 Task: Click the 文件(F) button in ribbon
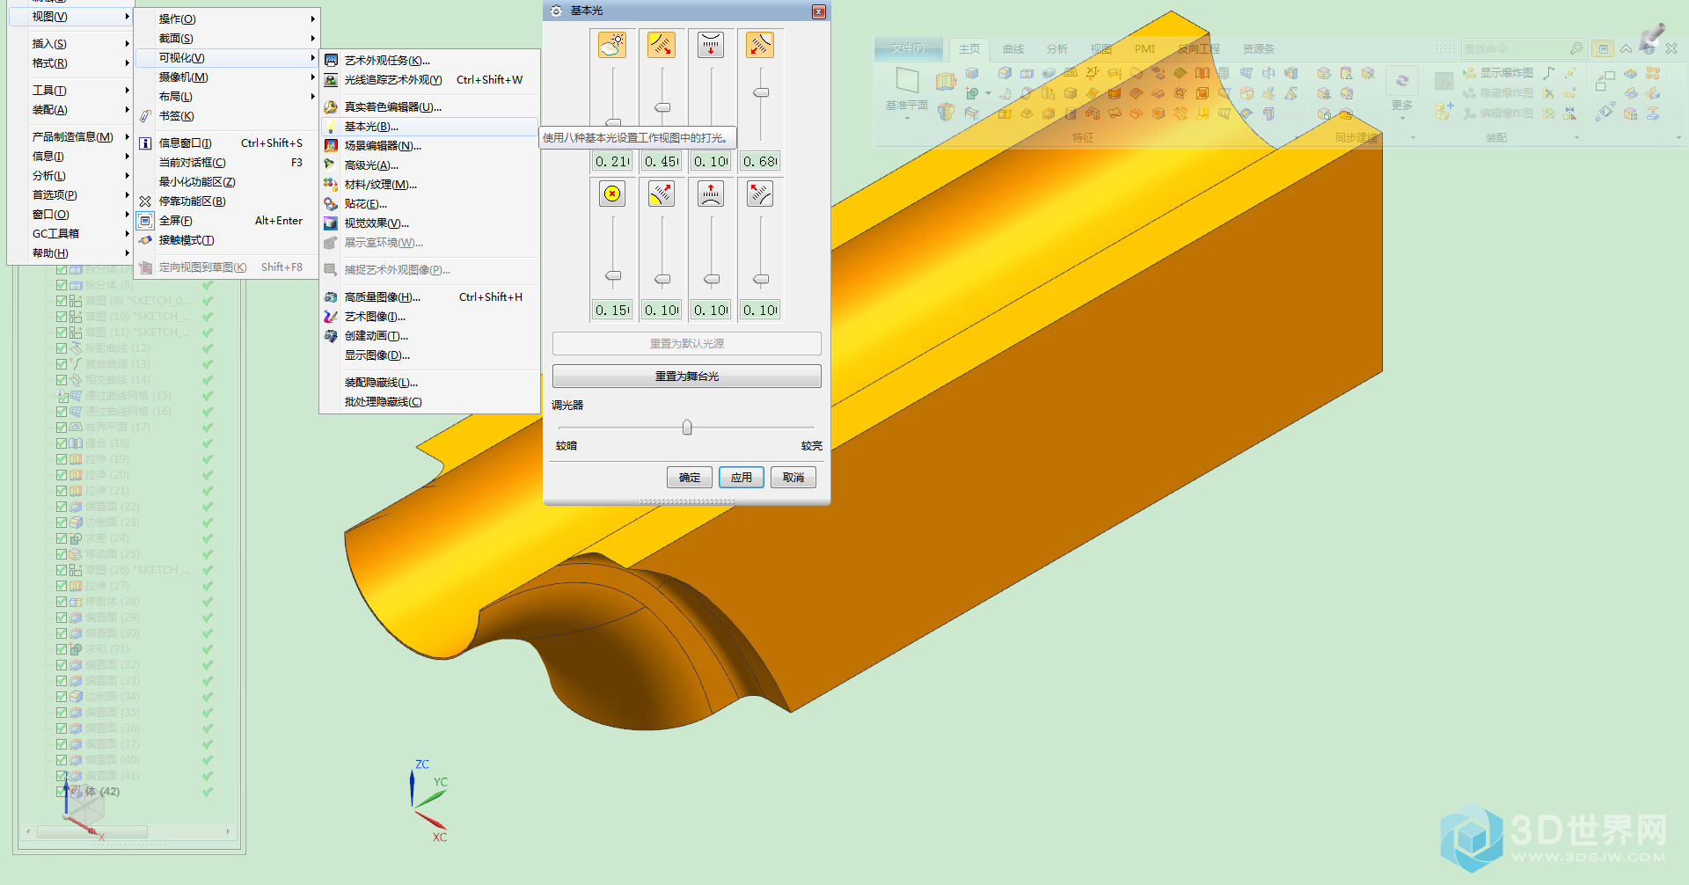pyautogui.click(x=908, y=48)
